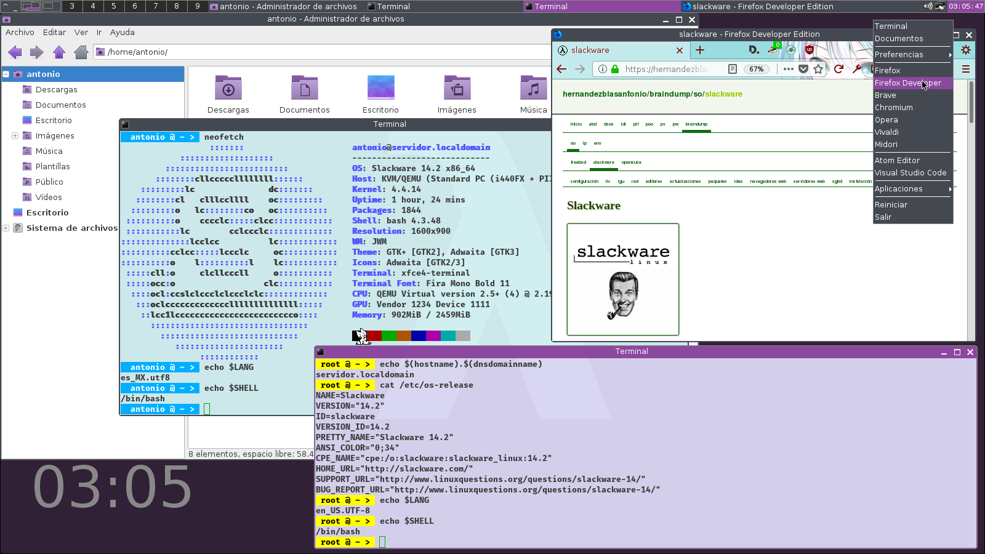Image resolution: width=985 pixels, height=554 pixels.
Task: Save the page to Pocket
Action: pyautogui.click(x=803, y=69)
